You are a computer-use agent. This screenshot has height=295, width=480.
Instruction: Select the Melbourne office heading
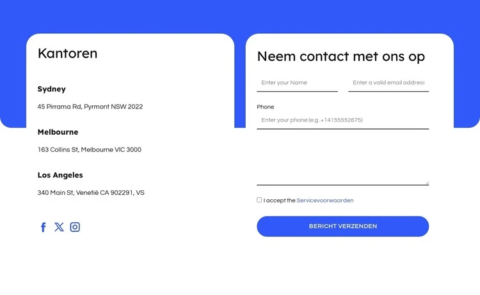point(58,132)
